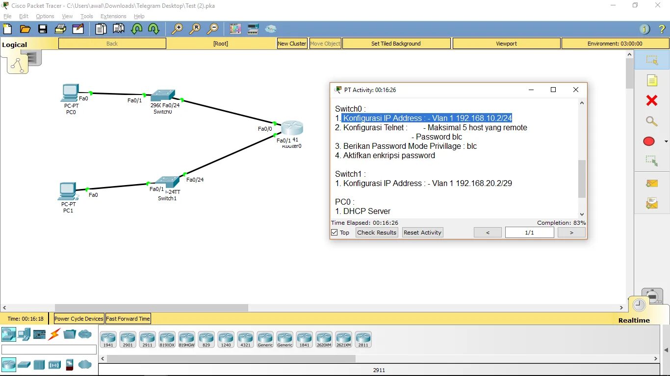
Task: Go to next page in PT Activity
Action: click(571, 233)
